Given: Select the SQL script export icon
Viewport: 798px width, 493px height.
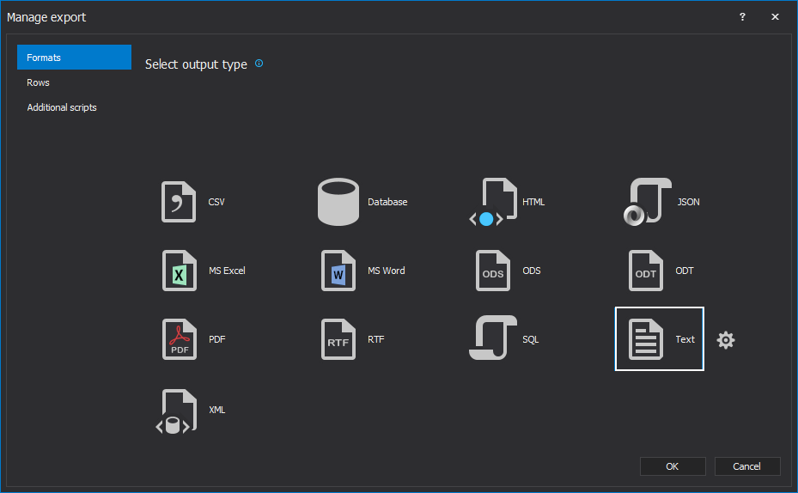Looking at the screenshot, I should coord(493,339).
